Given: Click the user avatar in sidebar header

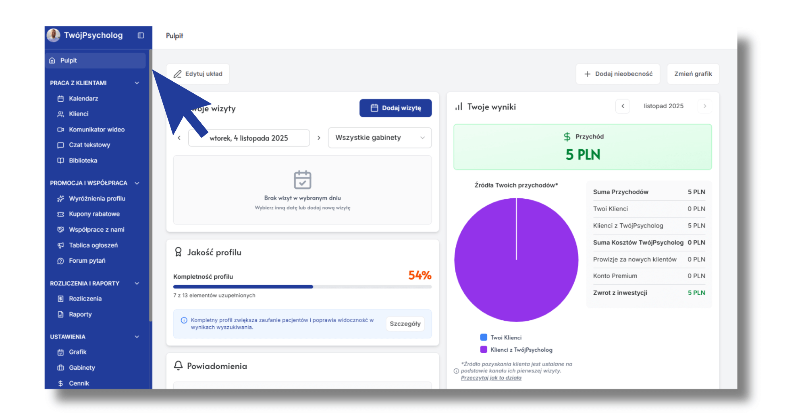Looking at the screenshot, I should (54, 35).
